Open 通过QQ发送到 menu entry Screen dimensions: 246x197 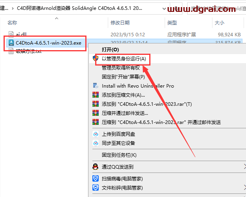(118, 167)
